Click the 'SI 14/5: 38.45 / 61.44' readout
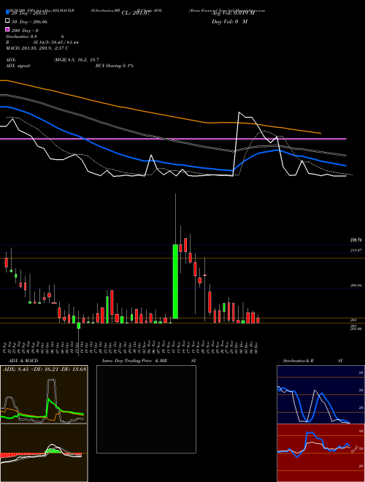Viewport: 365px width, 482px height. [x=56, y=42]
